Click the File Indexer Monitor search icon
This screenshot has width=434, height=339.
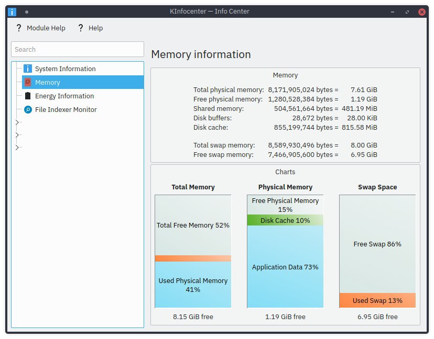(x=28, y=109)
